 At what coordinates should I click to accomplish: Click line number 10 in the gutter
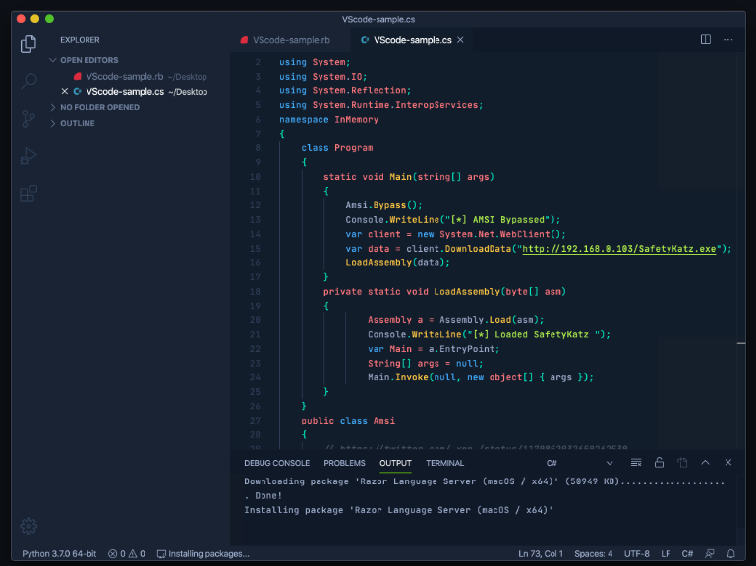tap(255, 177)
